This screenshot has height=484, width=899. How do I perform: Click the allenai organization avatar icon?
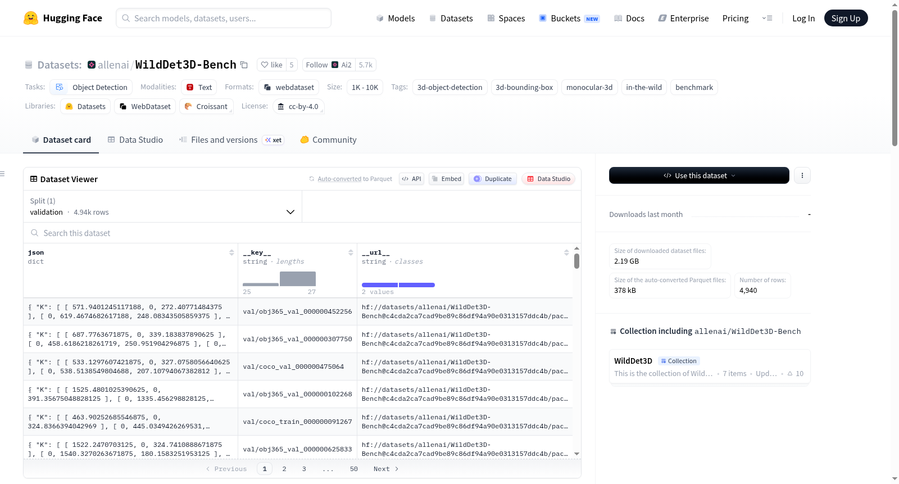tap(92, 65)
